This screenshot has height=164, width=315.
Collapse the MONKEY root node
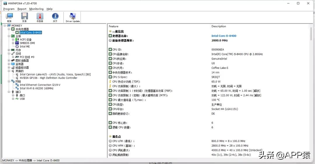(5, 26)
